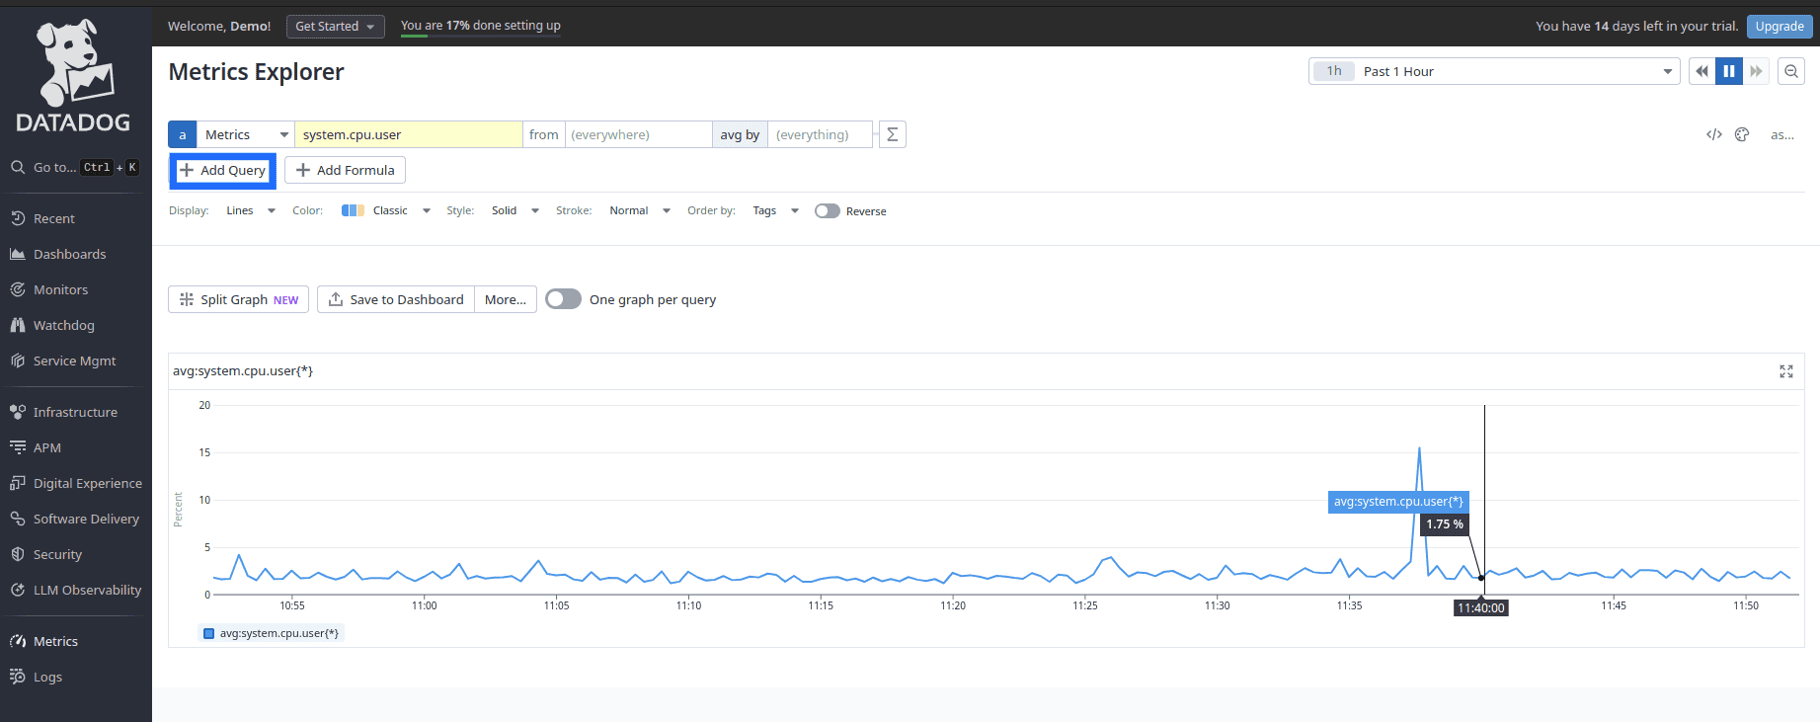1820x722 pixels.
Task: Go to Logs in sidebar
Action: point(47,677)
